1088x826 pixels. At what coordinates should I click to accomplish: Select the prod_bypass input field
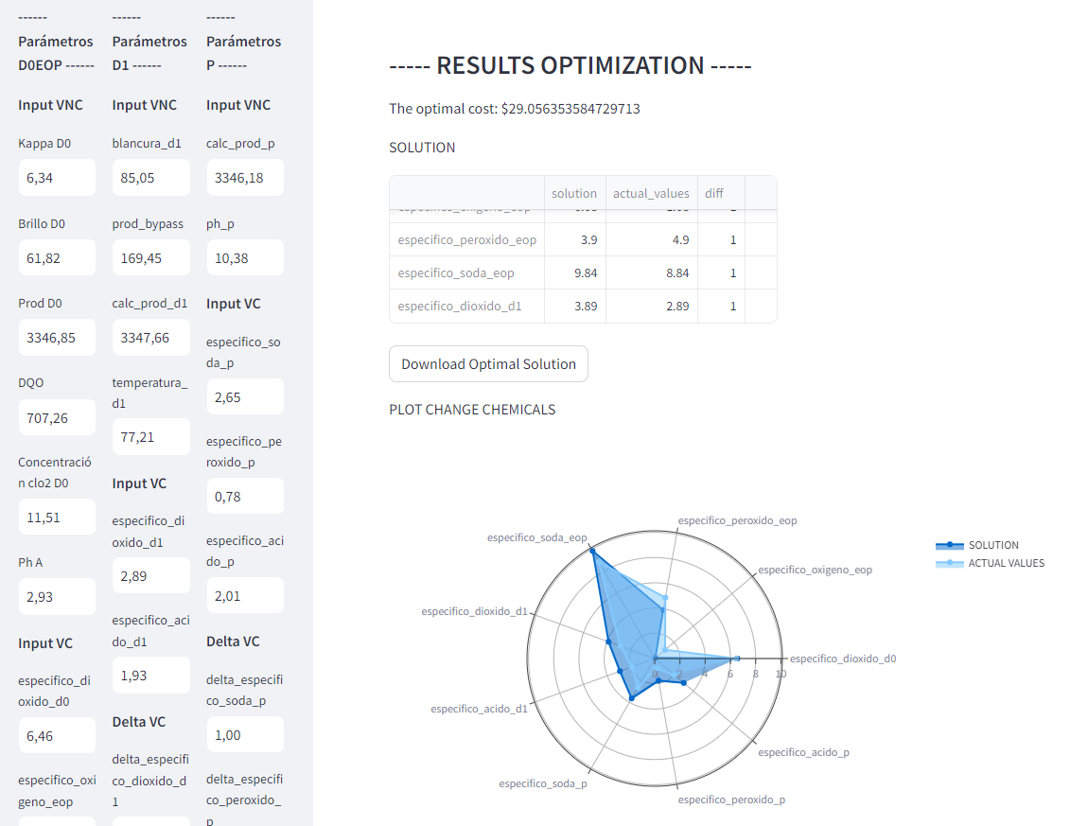(150, 257)
